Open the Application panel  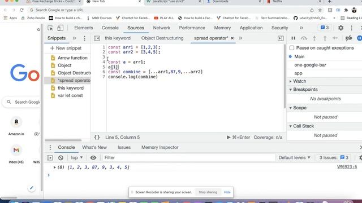251,28
